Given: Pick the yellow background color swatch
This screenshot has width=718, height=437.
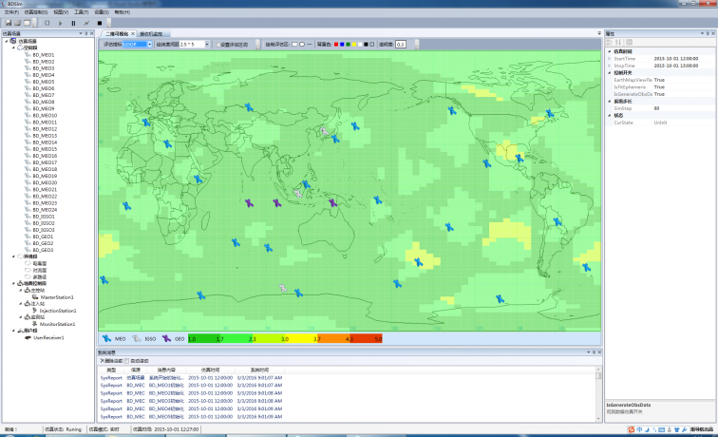Looking at the screenshot, I should (x=354, y=45).
